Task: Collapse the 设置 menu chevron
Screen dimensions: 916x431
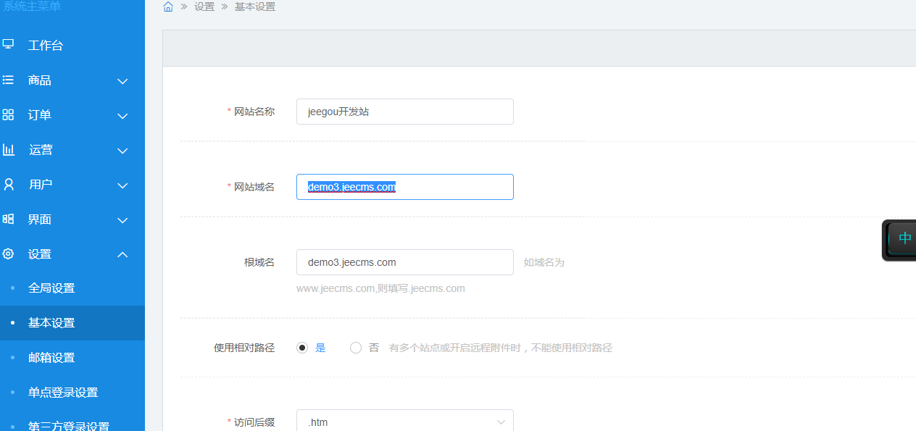Action: point(122,254)
